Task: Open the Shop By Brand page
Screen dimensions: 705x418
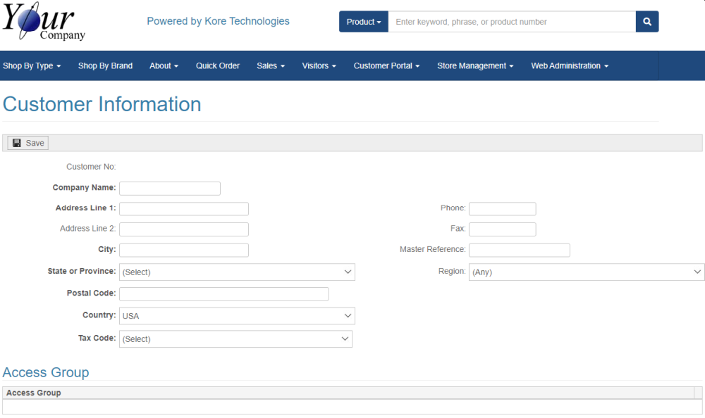Action: (x=105, y=65)
